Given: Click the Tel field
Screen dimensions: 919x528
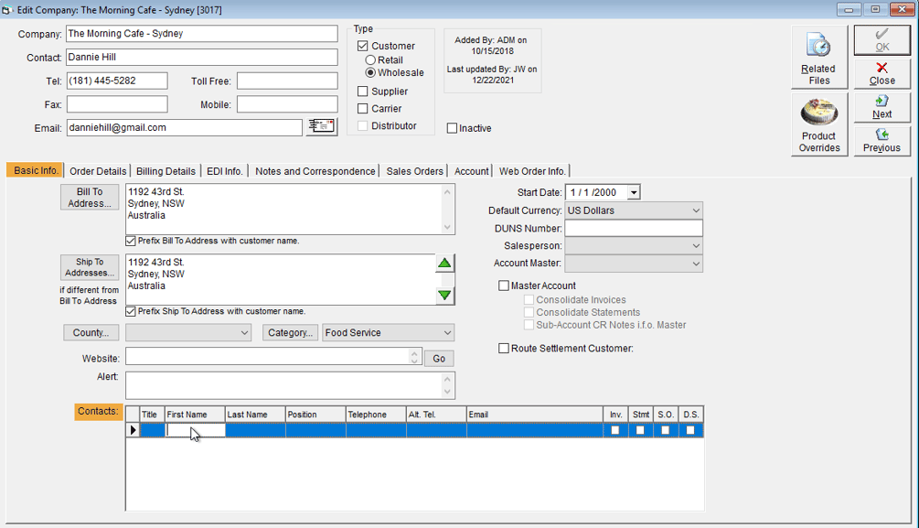Looking at the screenshot, I should pyautogui.click(x=117, y=81).
